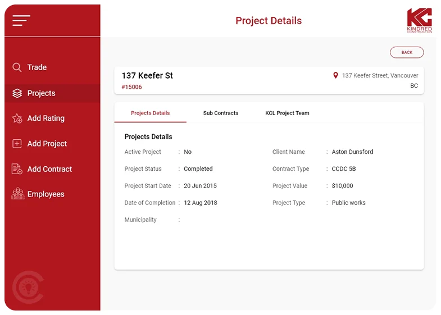Click the Employees group icon

17,194
